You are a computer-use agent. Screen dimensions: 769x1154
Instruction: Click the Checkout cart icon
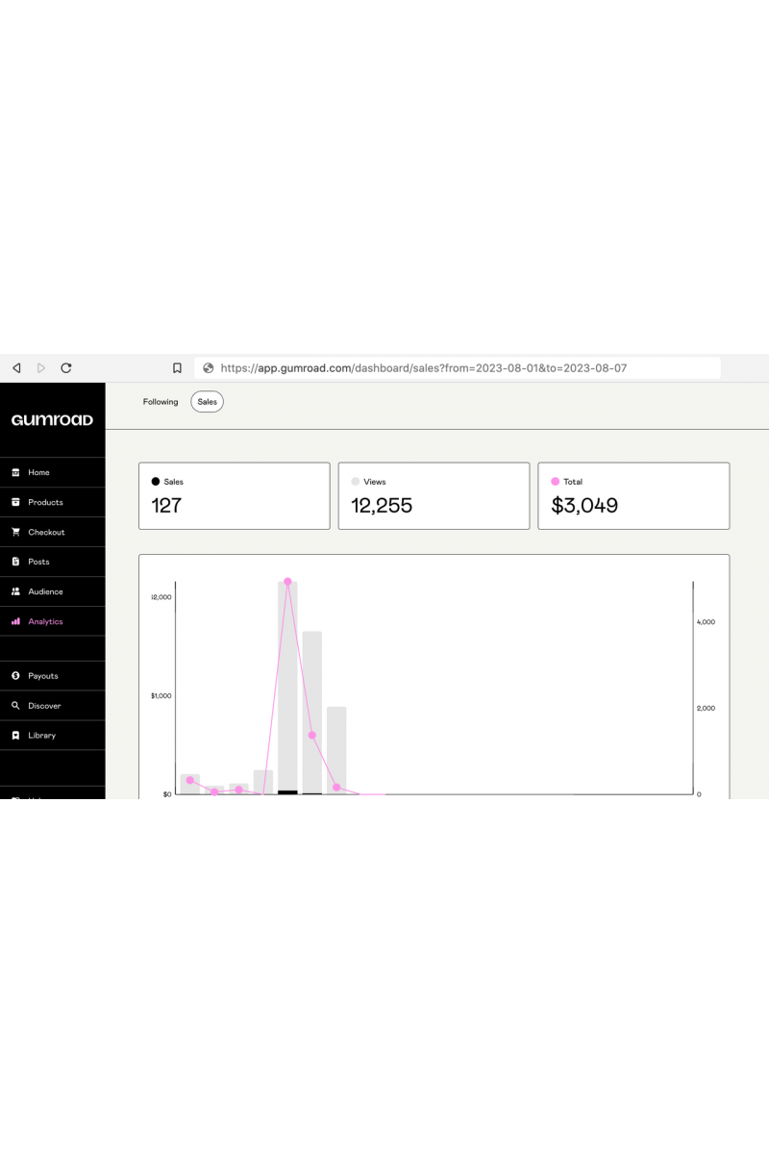click(x=15, y=532)
